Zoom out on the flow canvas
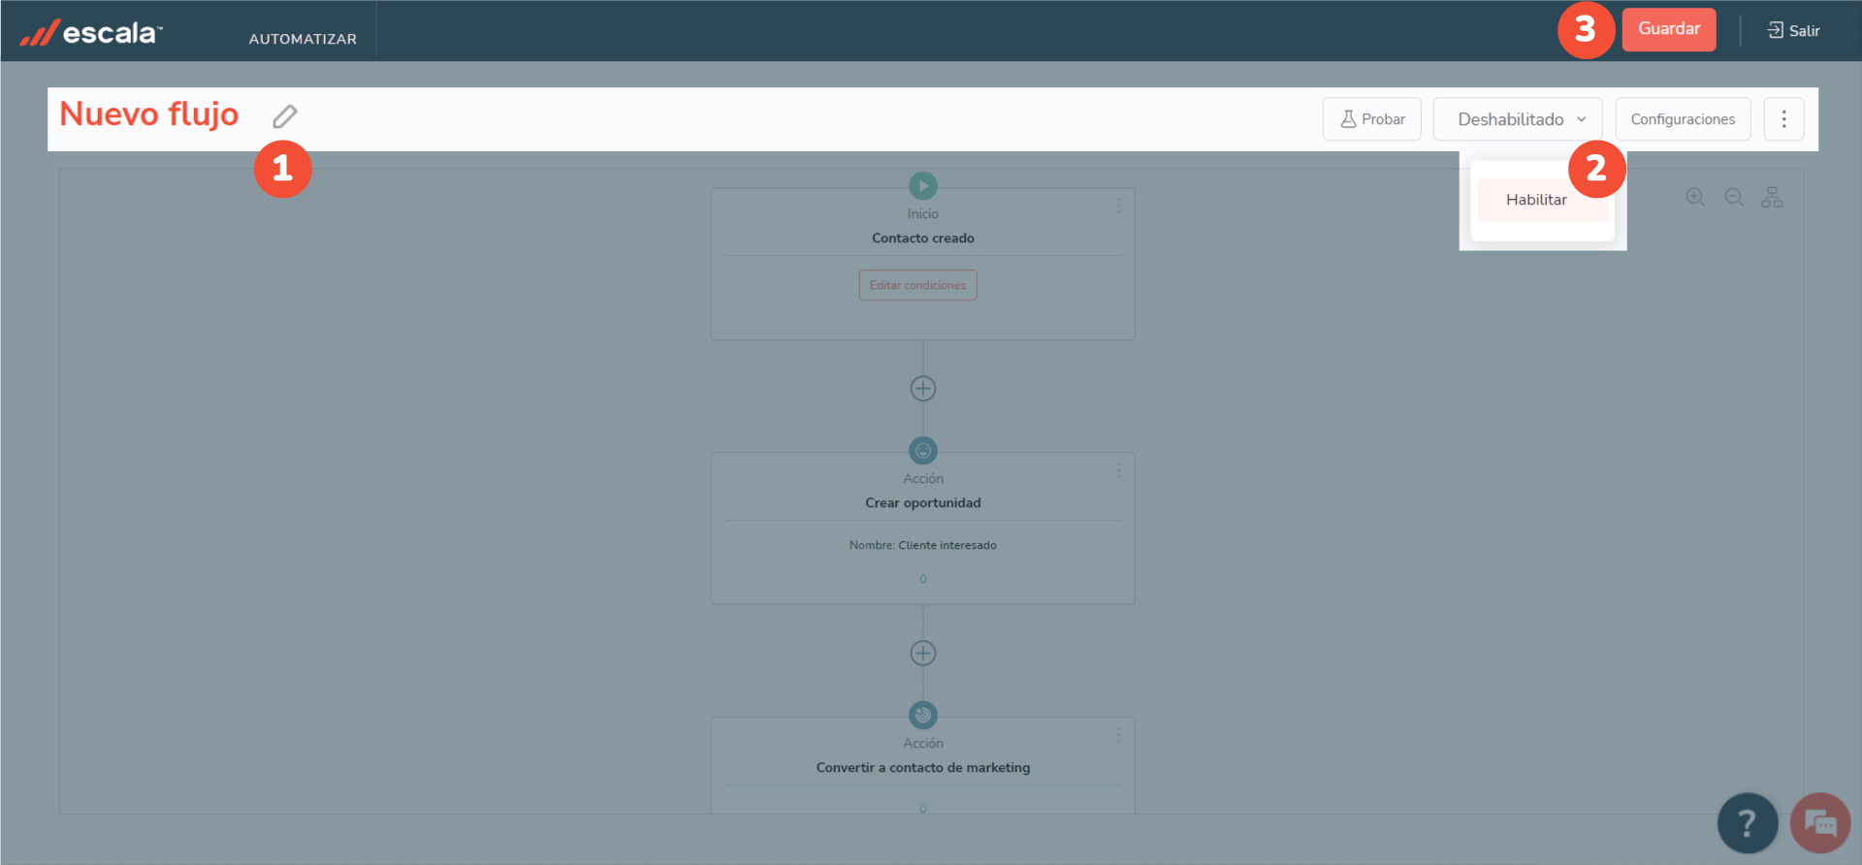 (x=1734, y=197)
